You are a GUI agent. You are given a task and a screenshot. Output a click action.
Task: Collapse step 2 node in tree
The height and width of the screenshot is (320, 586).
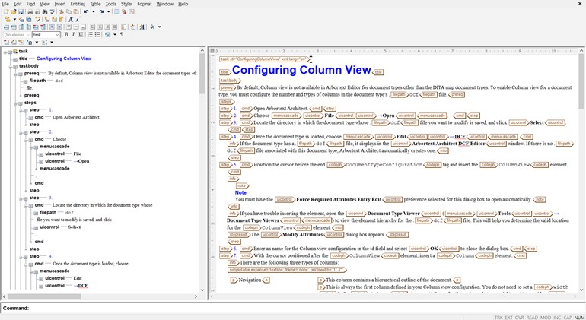[x=21, y=132]
